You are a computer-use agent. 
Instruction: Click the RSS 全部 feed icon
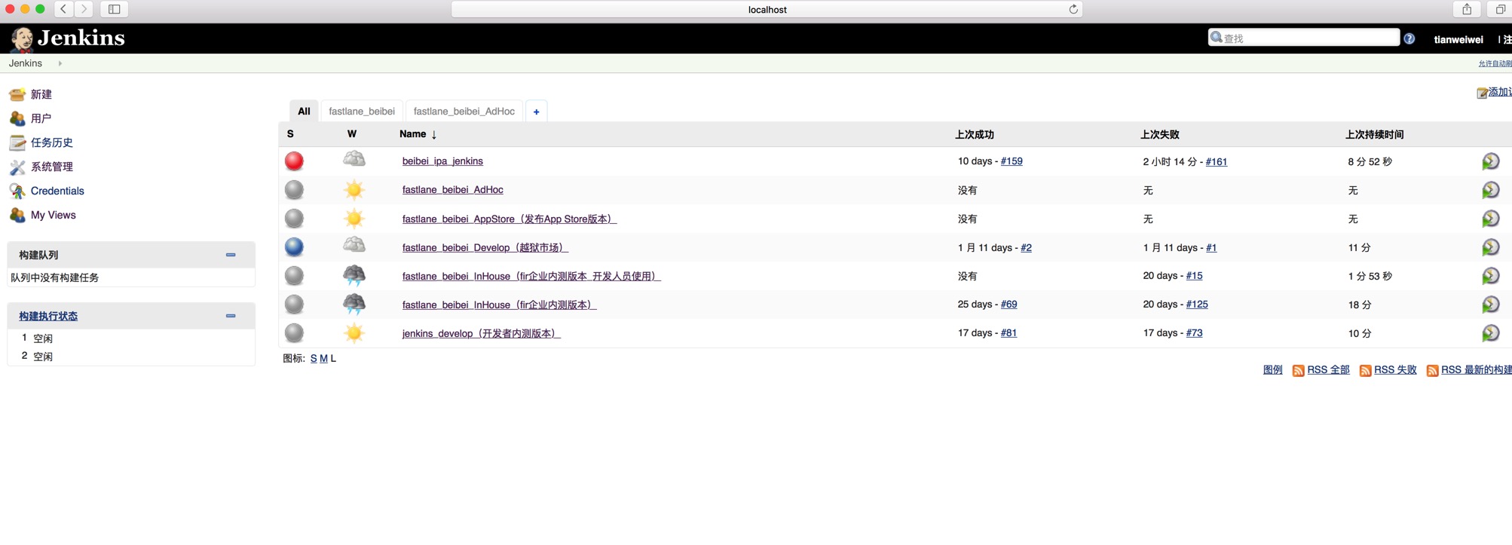pyautogui.click(x=1298, y=371)
